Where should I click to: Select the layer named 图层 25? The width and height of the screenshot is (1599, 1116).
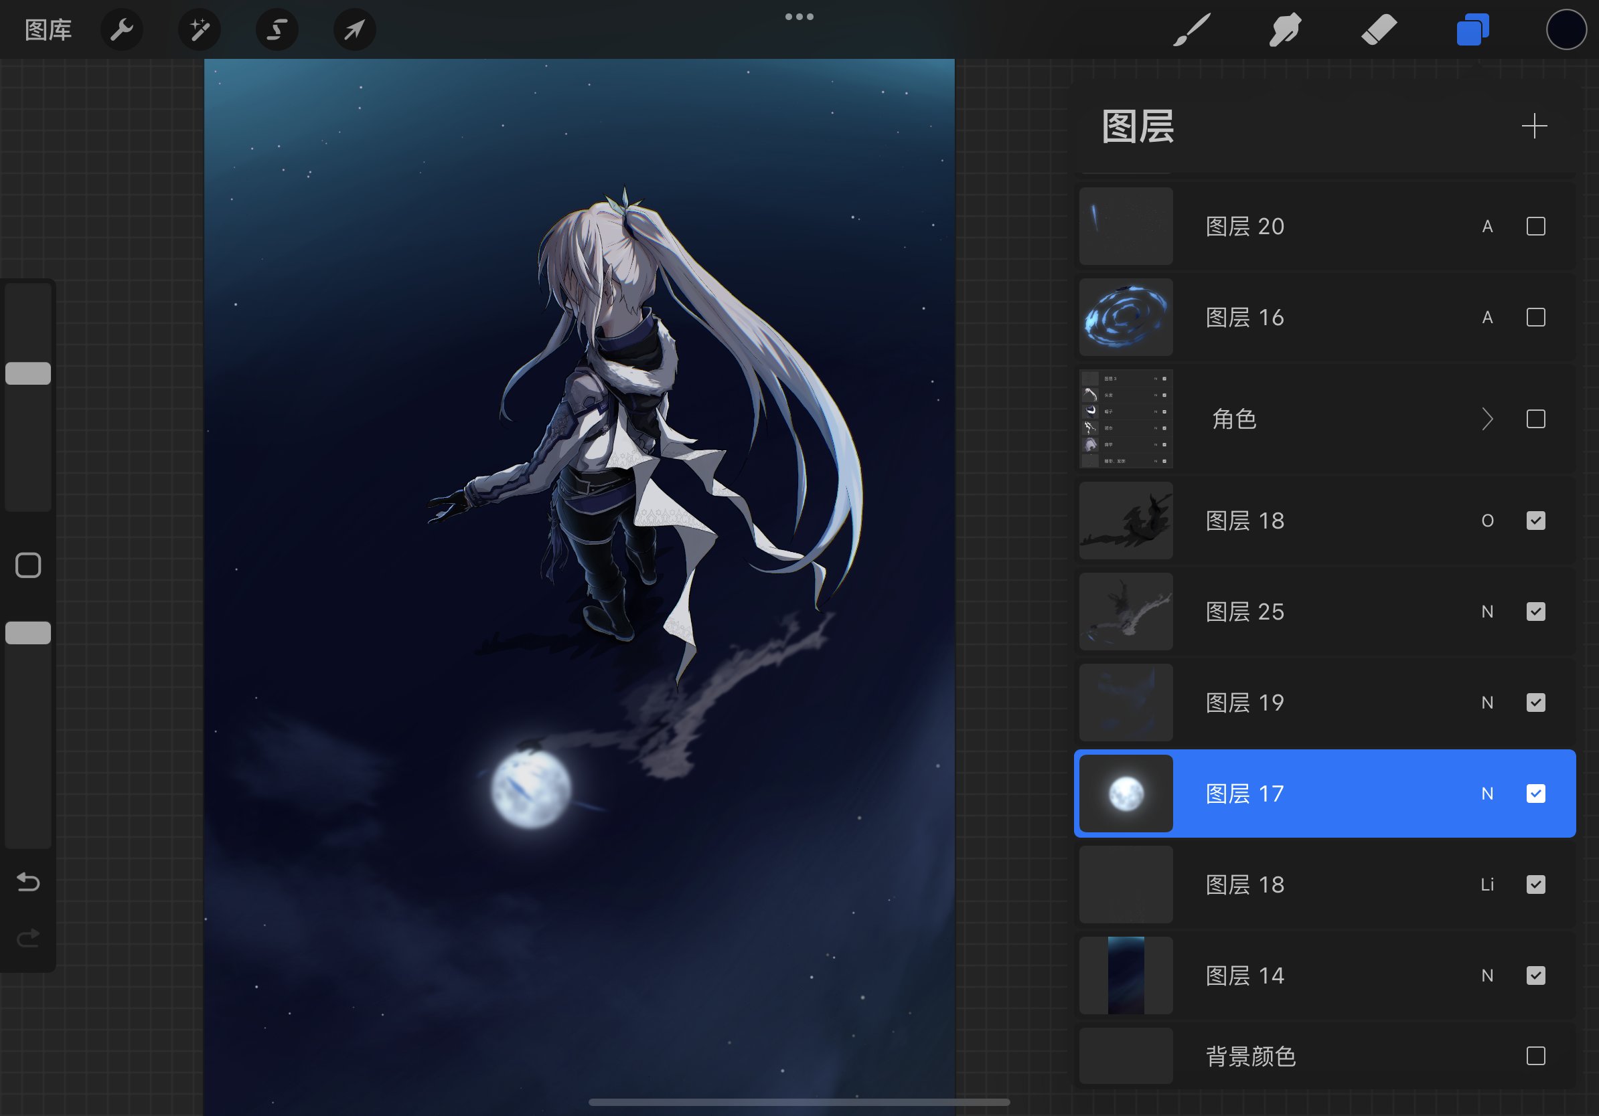[1245, 612]
